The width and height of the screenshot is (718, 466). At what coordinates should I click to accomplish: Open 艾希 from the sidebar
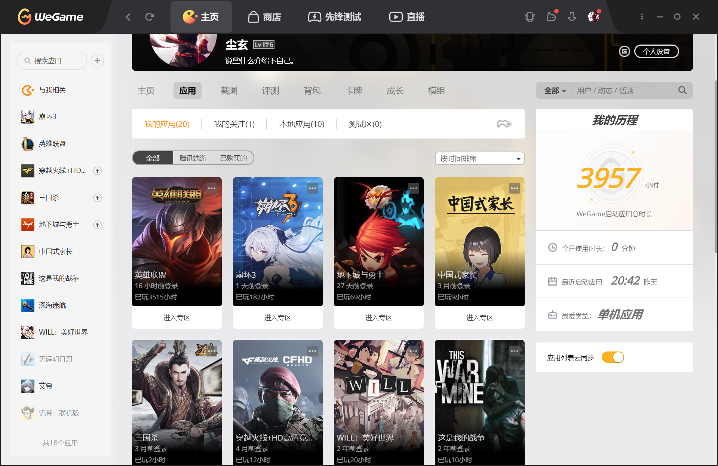[60, 386]
